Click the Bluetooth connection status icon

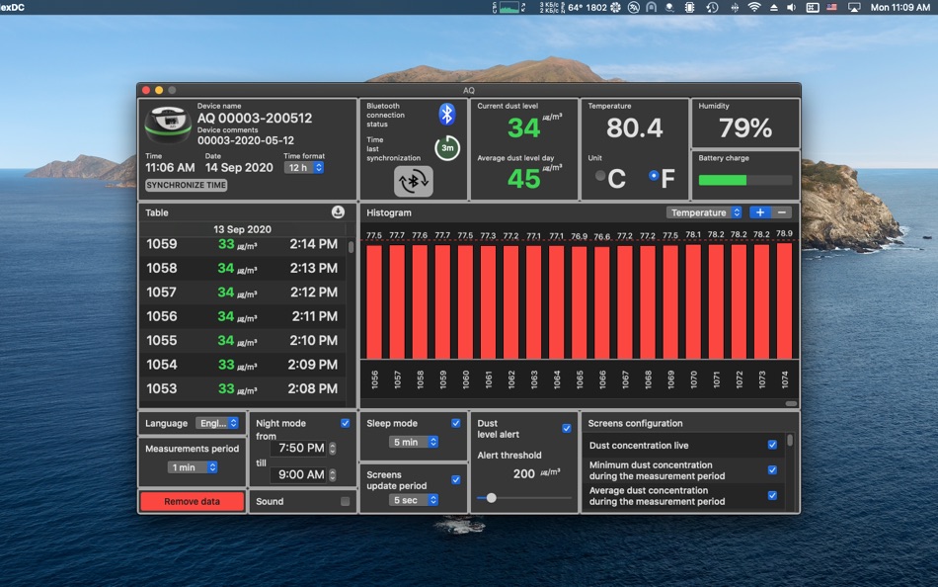tap(447, 114)
